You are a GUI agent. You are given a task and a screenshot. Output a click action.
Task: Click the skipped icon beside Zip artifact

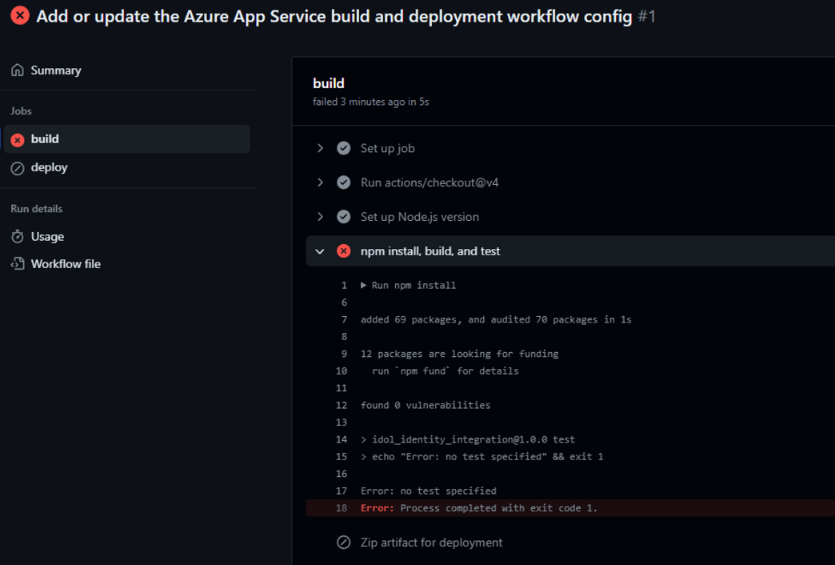[x=343, y=543]
